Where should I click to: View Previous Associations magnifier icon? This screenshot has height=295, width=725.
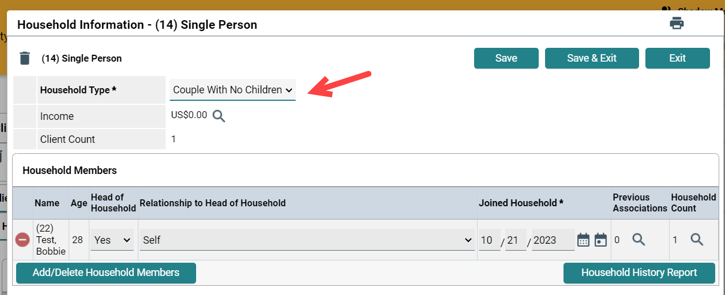(638, 240)
